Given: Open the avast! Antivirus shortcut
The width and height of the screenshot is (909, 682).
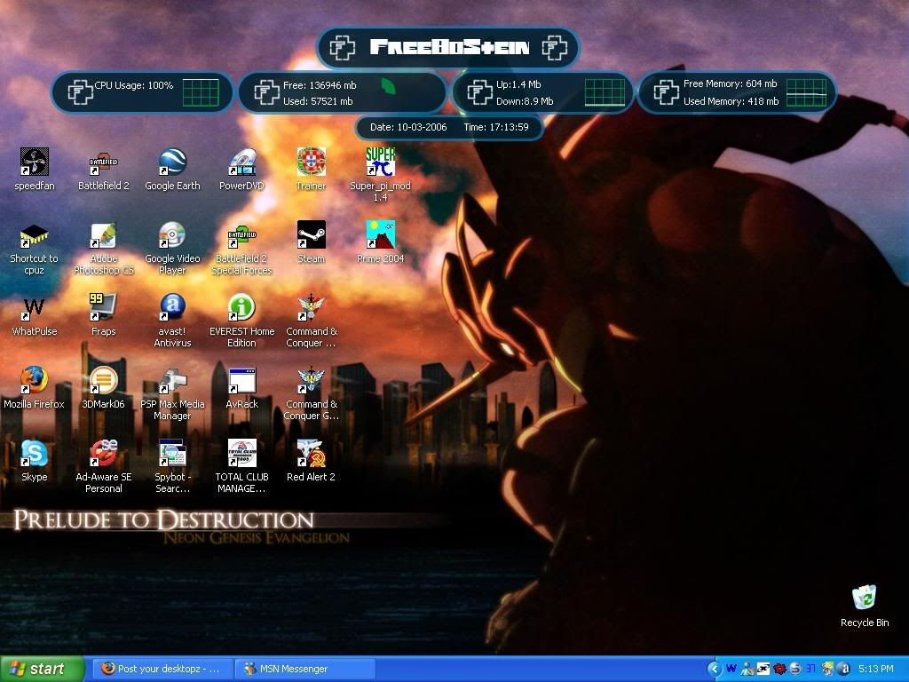Looking at the screenshot, I should (x=172, y=308).
